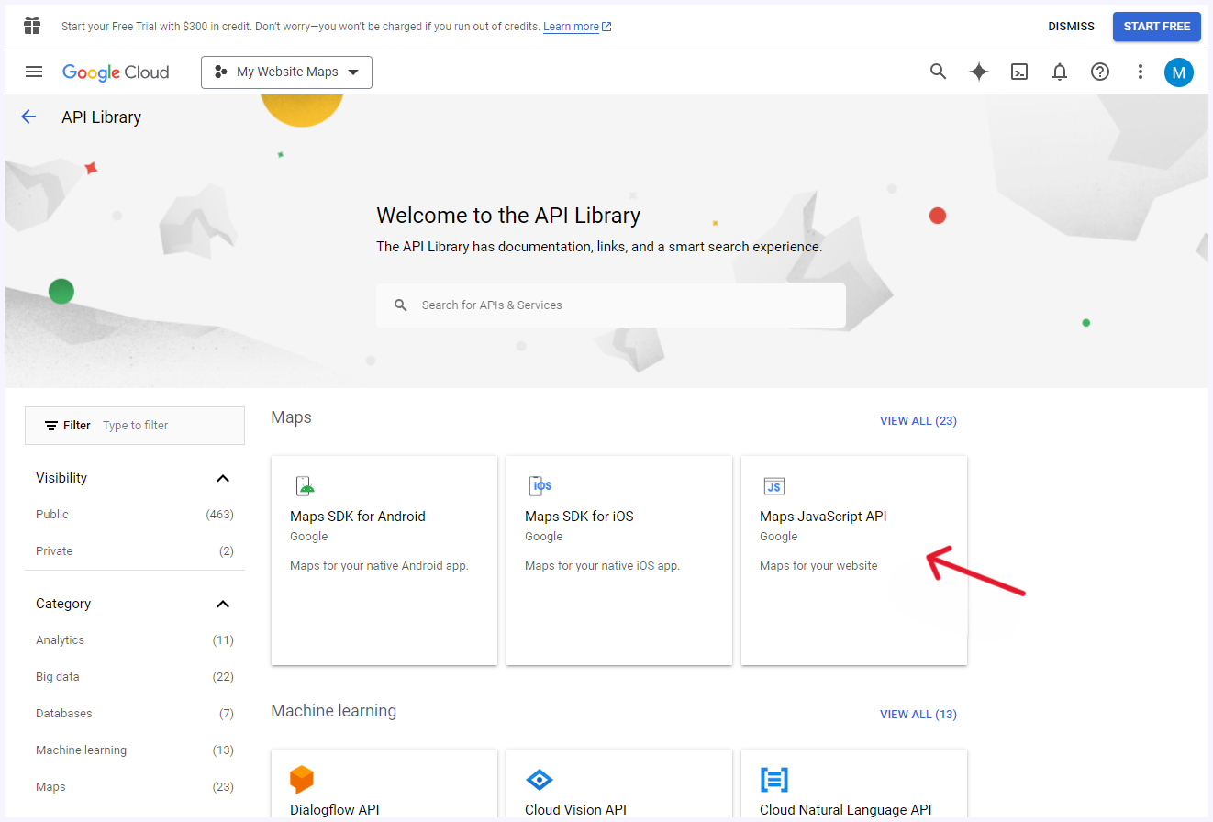Click the Public count (463)
The image size is (1213, 822).
(220, 515)
